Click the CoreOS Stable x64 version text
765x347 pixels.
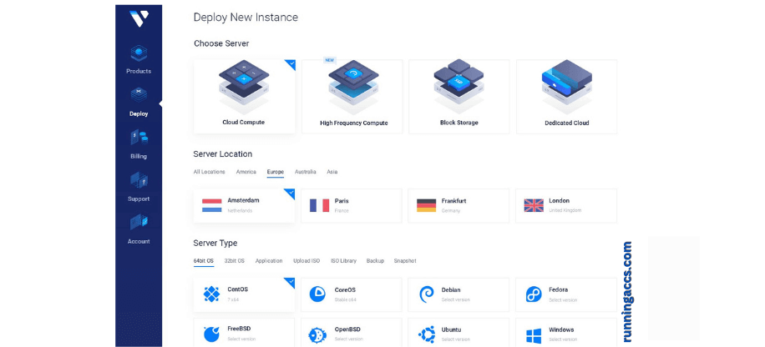pyautogui.click(x=346, y=299)
